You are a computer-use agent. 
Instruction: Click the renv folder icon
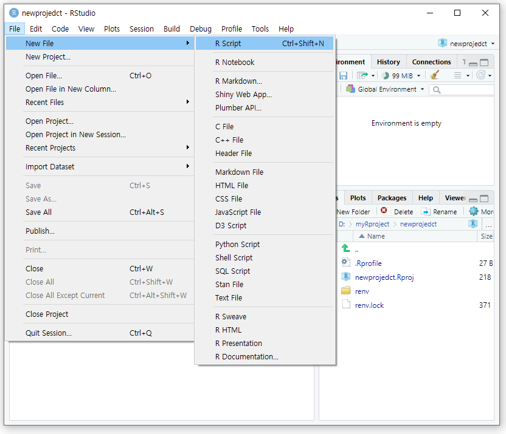tap(346, 290)
